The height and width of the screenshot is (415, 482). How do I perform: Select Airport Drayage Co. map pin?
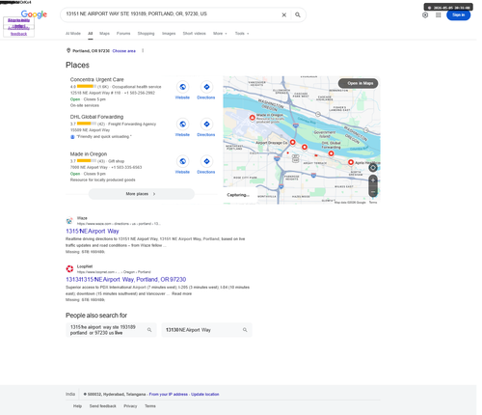coord(292,142)
